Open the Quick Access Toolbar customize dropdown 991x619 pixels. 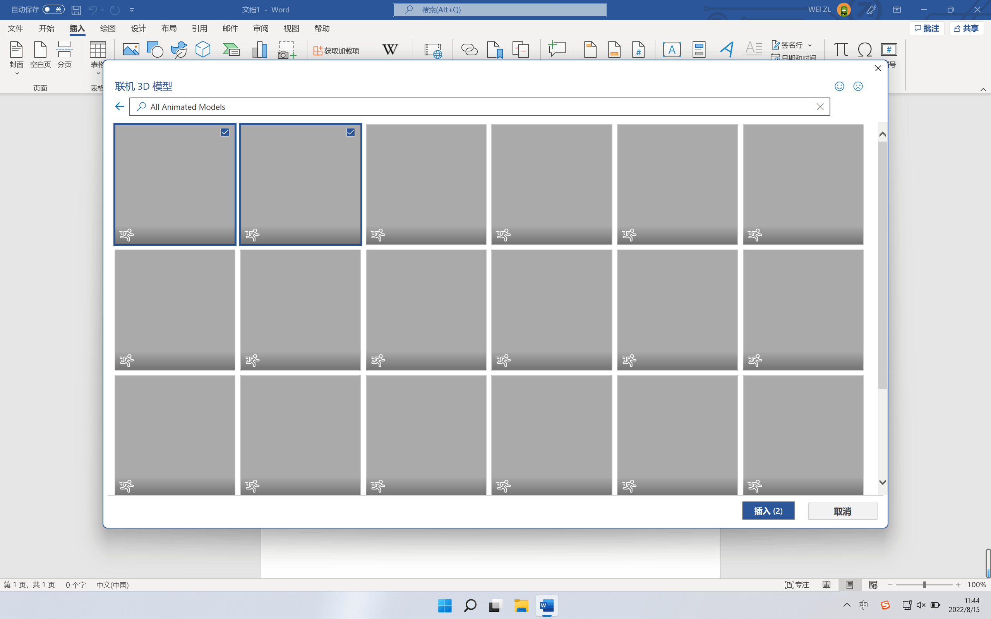tap(132, 10)
